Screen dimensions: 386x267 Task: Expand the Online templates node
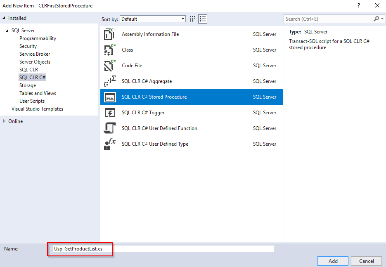click(5, 121)
